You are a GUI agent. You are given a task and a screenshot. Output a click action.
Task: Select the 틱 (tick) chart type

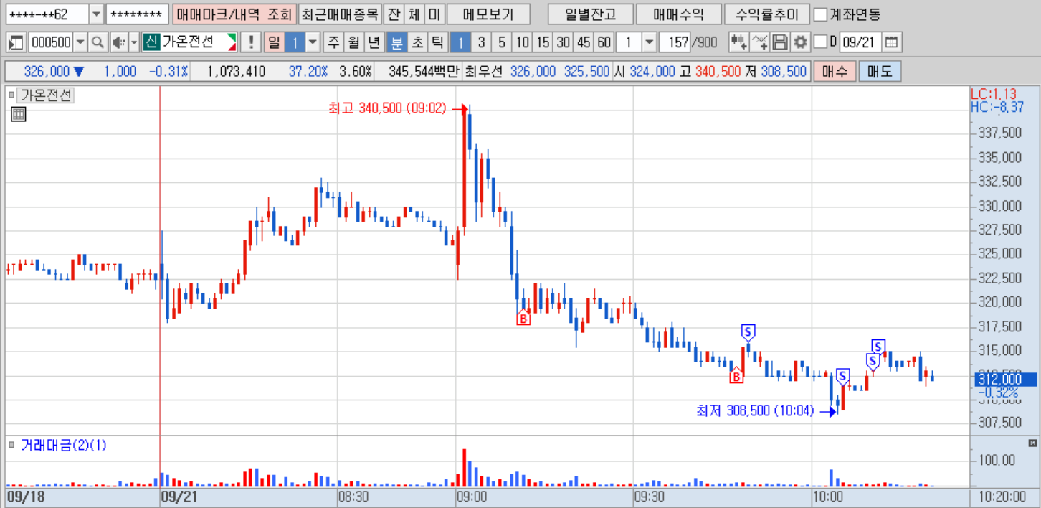pos(437,42)
